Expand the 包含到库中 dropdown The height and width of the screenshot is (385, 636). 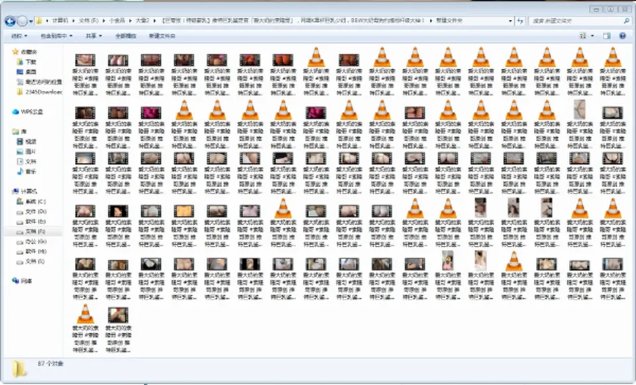56,36
